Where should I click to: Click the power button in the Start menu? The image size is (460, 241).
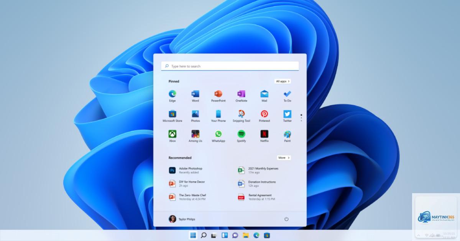pos(286,219)
